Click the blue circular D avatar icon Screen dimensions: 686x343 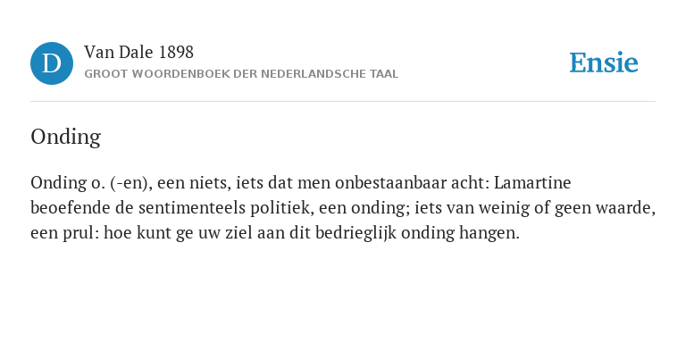(52, 63)
